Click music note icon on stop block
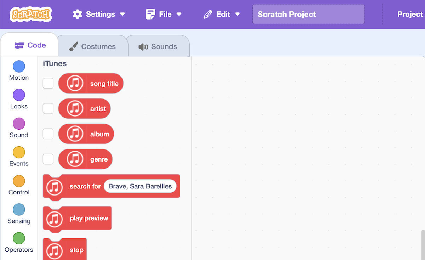Screen dimensions: 425x260 point(54,250)
